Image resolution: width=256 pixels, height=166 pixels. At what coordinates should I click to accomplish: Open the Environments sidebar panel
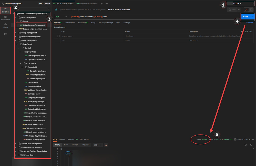[x=5, y=18]
